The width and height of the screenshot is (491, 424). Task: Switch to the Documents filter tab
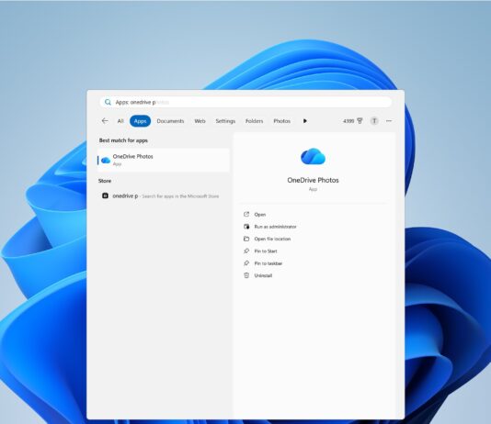(x=170, y=121)
